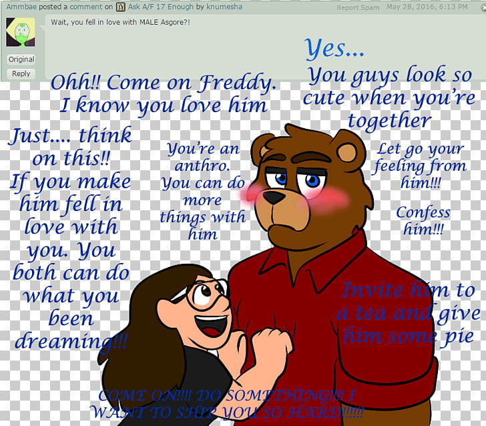
Task: Open the 'comment' link in header
Action: [x=86, y=7]
